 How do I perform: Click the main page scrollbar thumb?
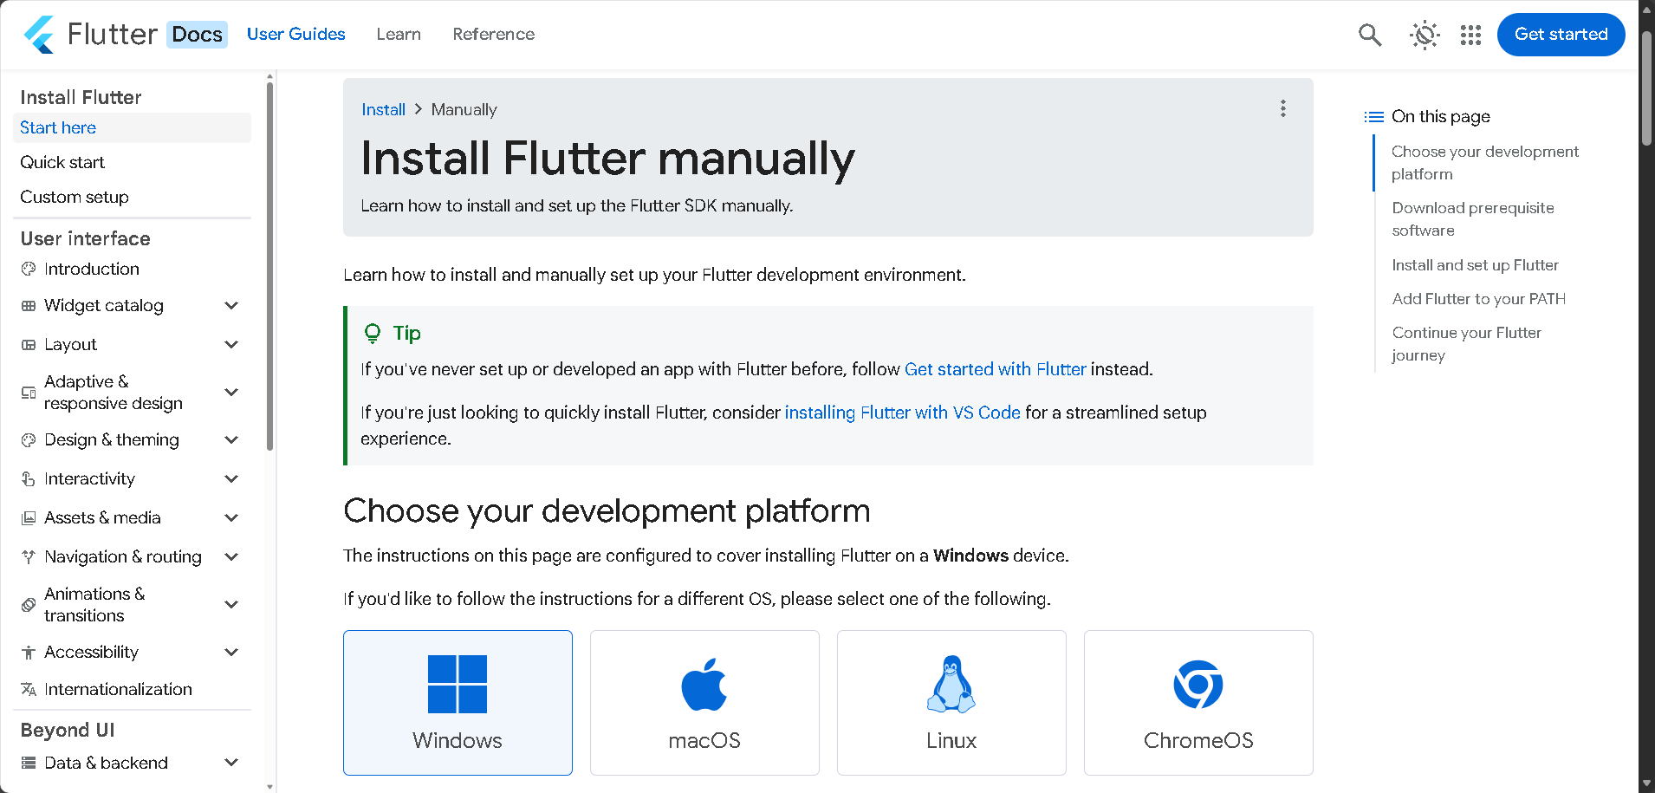pyautogui.click(x=1647, y=88)
